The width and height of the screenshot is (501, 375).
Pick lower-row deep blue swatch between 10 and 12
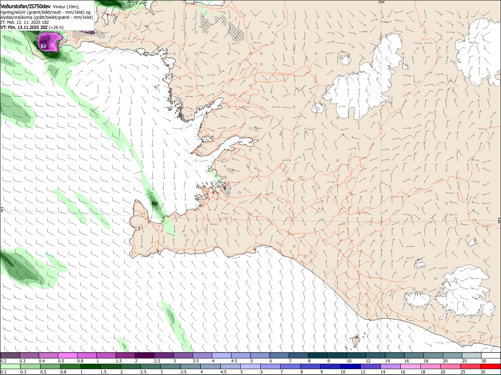(351, 366)
